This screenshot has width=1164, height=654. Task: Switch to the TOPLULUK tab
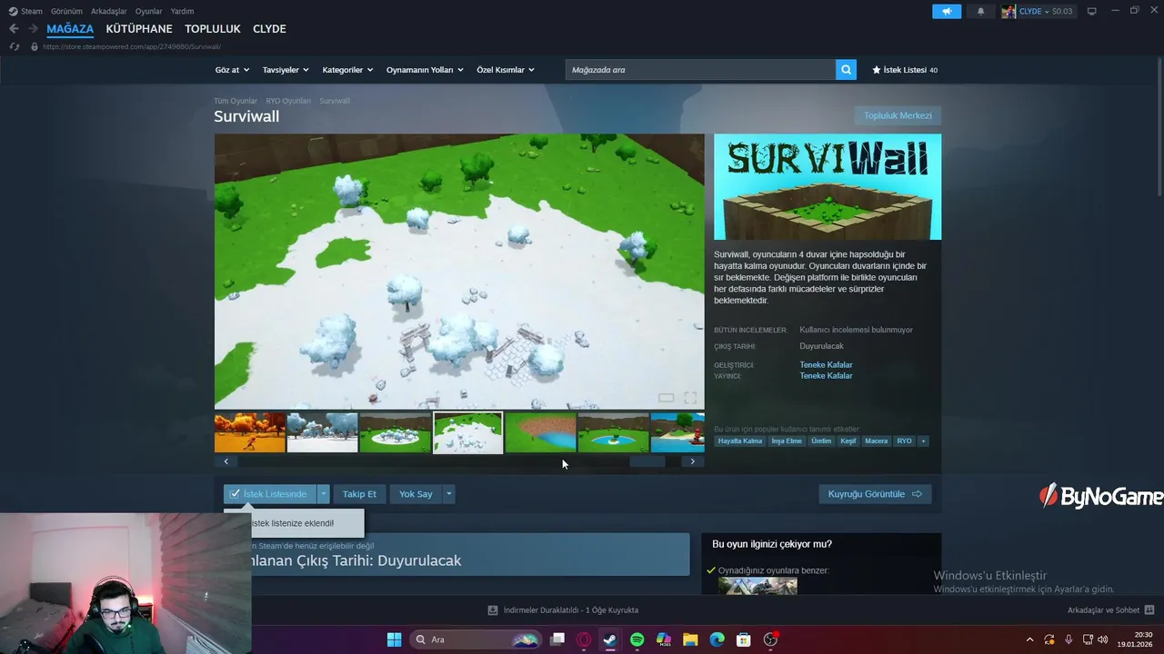[x=213, y=29]
